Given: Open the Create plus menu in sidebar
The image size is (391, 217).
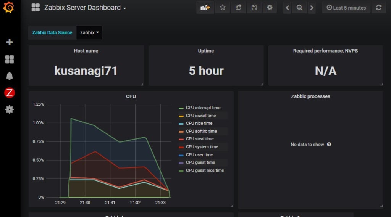Looking at the screenshot, I should (x=10, y=42).
